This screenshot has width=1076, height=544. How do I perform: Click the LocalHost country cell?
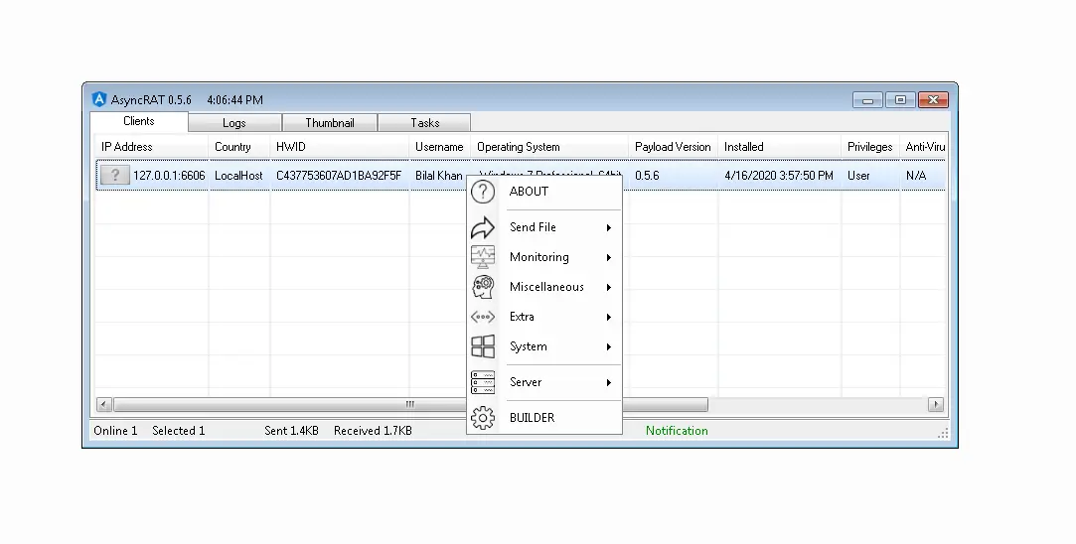238,176
